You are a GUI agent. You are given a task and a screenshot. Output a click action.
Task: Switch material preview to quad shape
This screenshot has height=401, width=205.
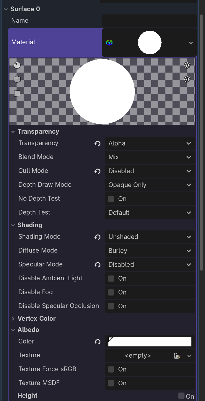click(17, 93)
